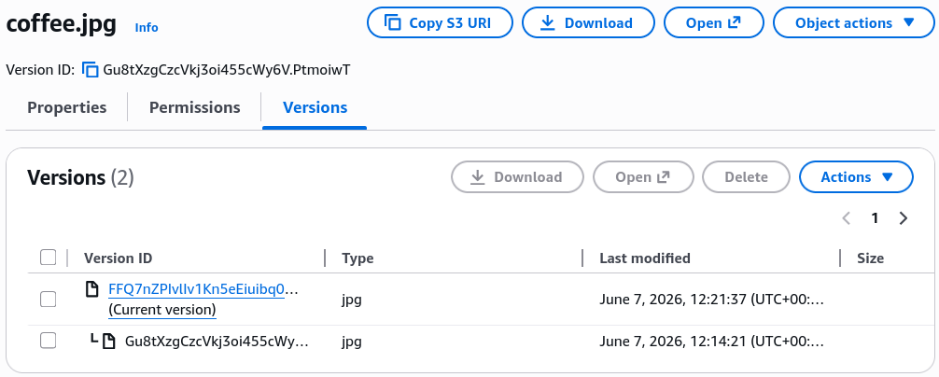
Task: Open the Object actions dropdown
Action: pyautogui.click(x=854, y=22)
